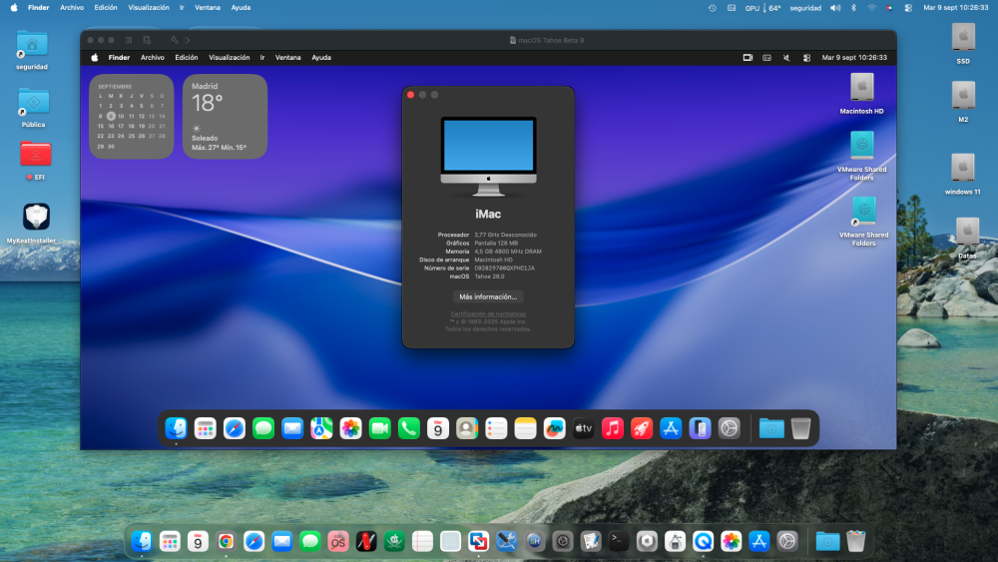
Task: Open Calendar in the VM dock
Action: pyautogui.click(x=438, y=428)
